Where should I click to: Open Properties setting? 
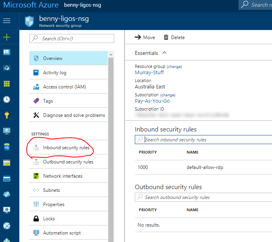point(68,204)
